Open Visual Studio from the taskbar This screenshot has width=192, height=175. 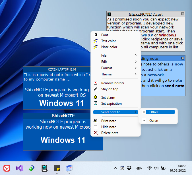[x=19, y=168]
